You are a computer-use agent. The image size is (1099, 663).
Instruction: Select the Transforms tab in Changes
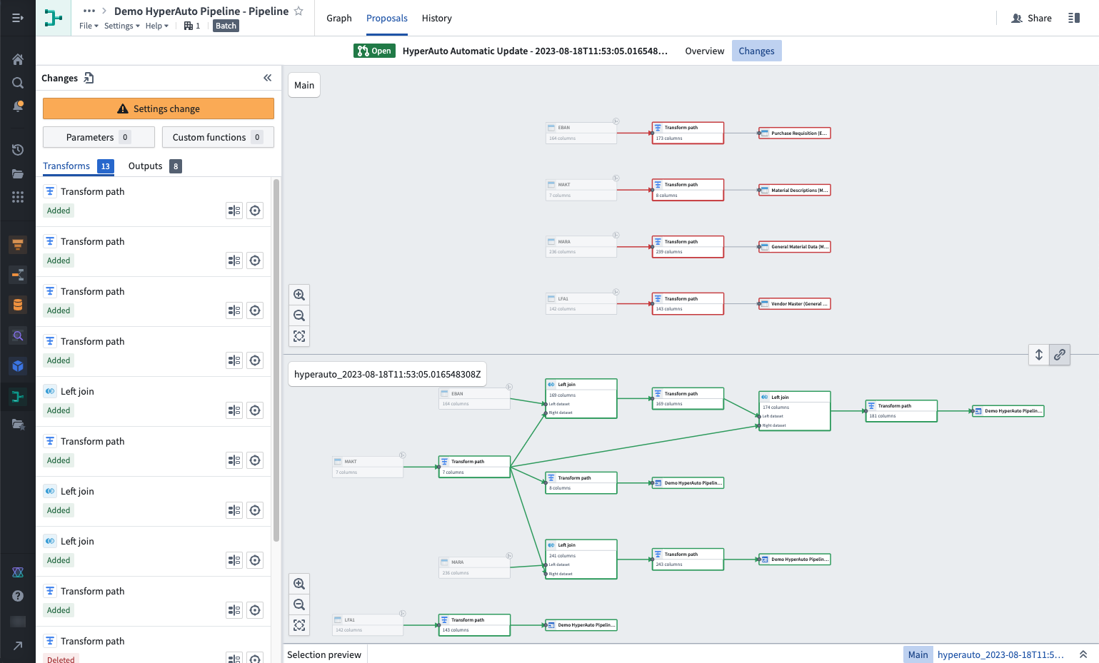[x=78, y=166]
